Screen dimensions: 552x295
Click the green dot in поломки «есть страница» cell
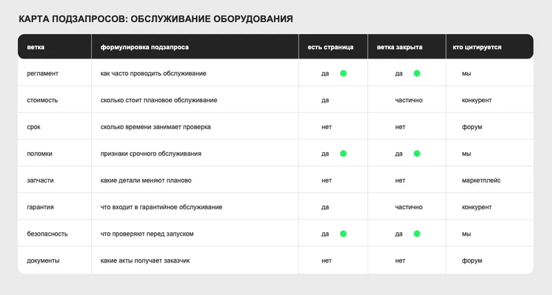coord(343,153)
